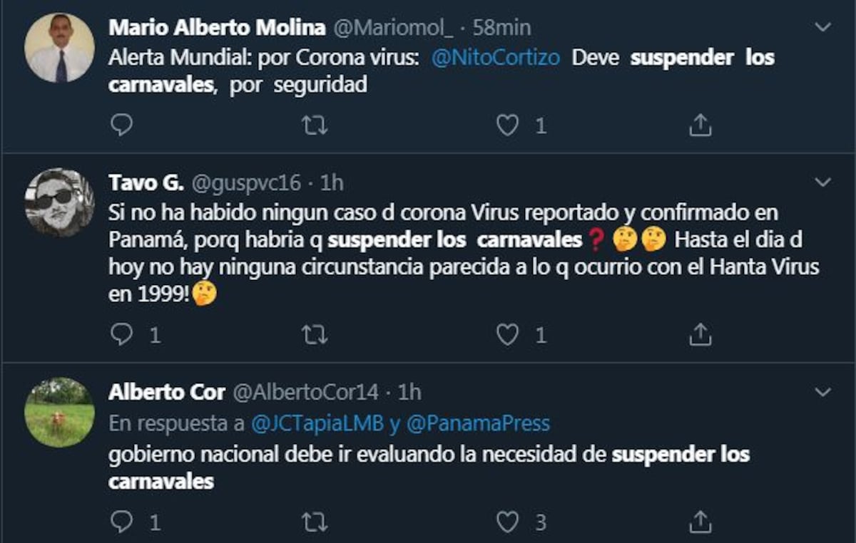This screenshot has height=543, width=856.
Task: Like Mario Alberto Molina's tweet
Action: click(508, 125)
